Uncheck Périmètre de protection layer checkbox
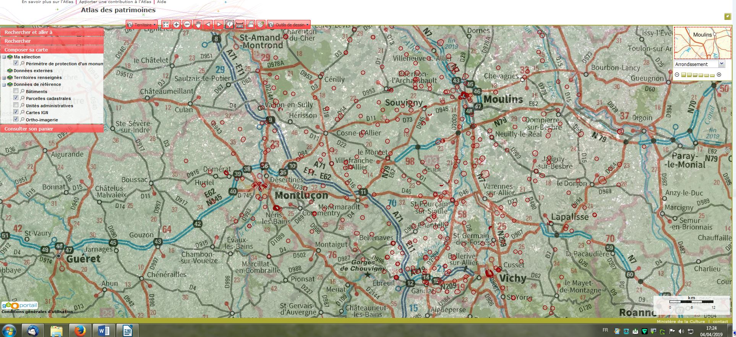 tap(16, 63)
